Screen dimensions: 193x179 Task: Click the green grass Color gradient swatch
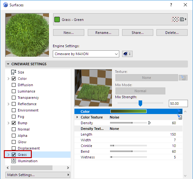click(x=128, y=111)
